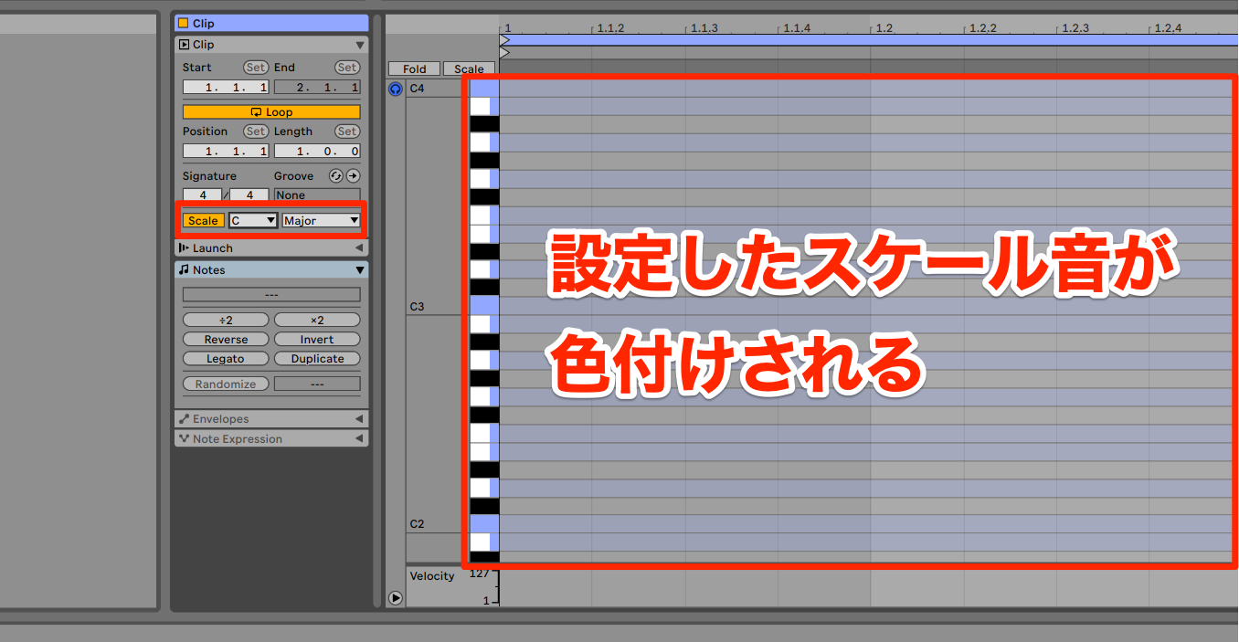1239x642 pixels.
Task: Toggle the Fold button in note editor
Action: click(414, 69)
